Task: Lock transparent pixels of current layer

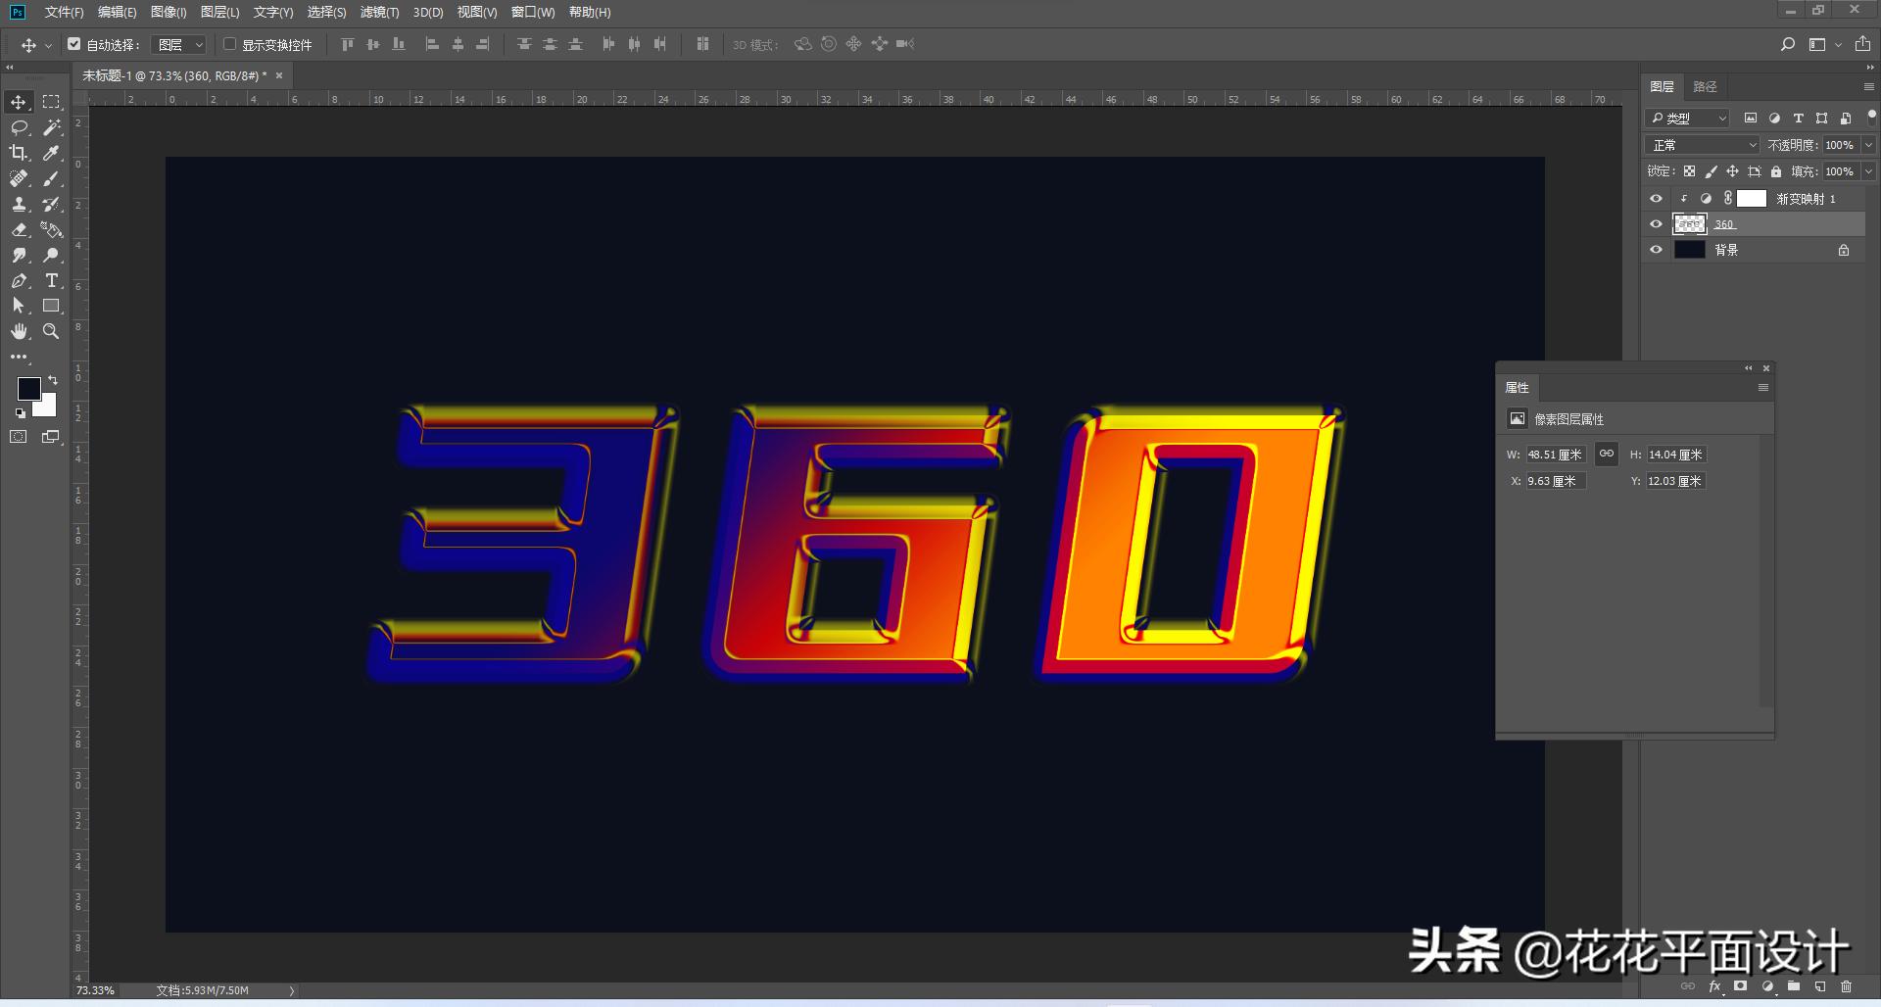Action: click(1689, 170)
